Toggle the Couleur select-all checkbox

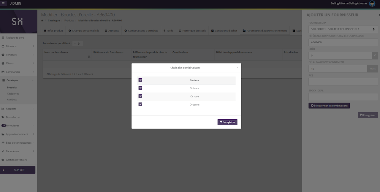(x=140, y=80)
